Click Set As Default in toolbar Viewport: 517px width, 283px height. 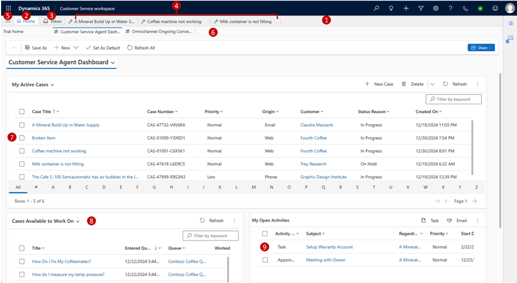point(103,48)
